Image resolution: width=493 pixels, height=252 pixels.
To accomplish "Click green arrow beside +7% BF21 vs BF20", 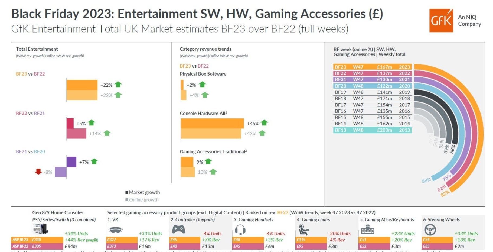I will coord(94,161).
